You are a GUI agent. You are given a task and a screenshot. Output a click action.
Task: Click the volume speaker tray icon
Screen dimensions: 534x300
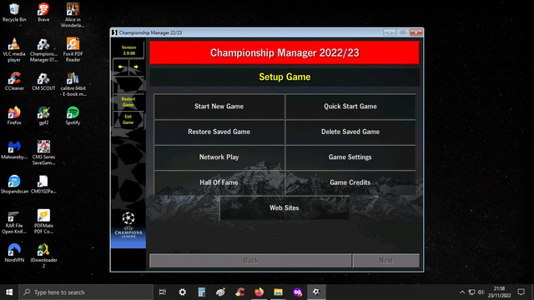pos(481,292)
